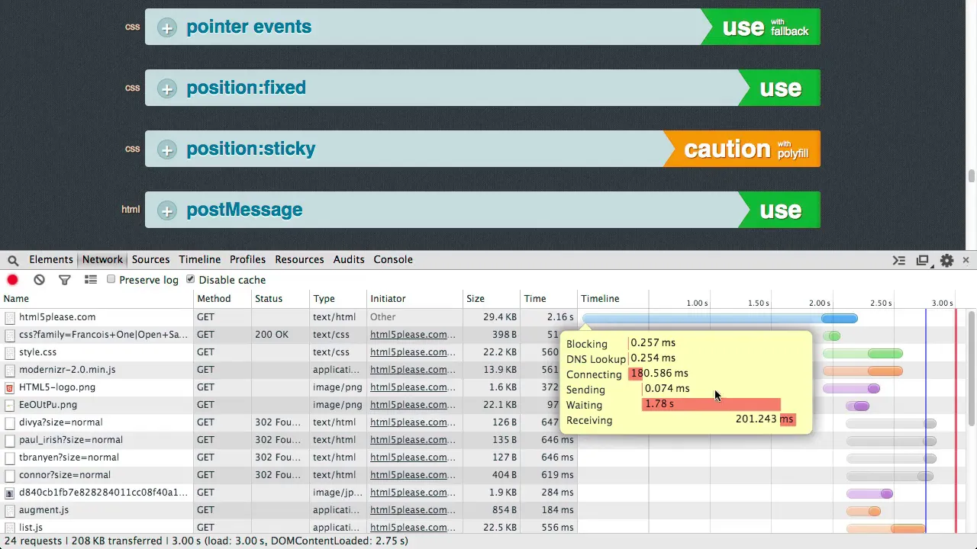Click file icon of divya?size=normal row

[10, 422]
